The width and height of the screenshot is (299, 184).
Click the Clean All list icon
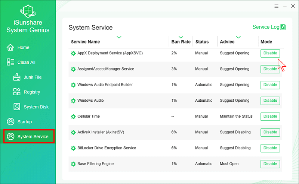tap(10, 62)
